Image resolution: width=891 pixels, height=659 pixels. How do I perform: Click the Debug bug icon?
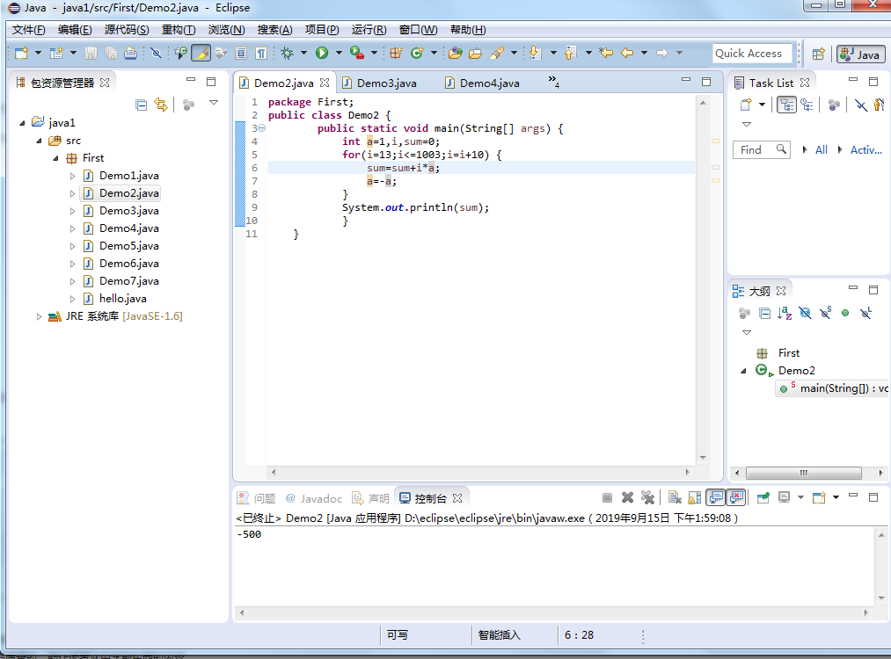coord(287,53)
